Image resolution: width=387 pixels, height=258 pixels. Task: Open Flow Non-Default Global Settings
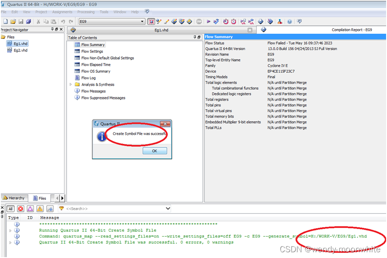(x=104, y=58)
